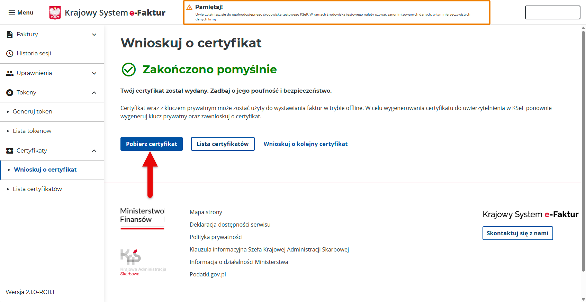
Task: Click the Certyfikaty badge icon
Action: click(x=10, y=151)
